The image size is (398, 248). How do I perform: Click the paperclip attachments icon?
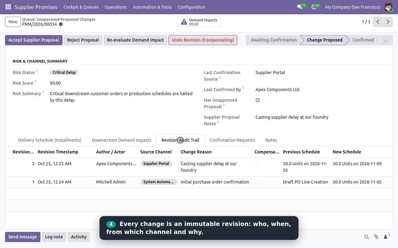click(x=376, y=237)
